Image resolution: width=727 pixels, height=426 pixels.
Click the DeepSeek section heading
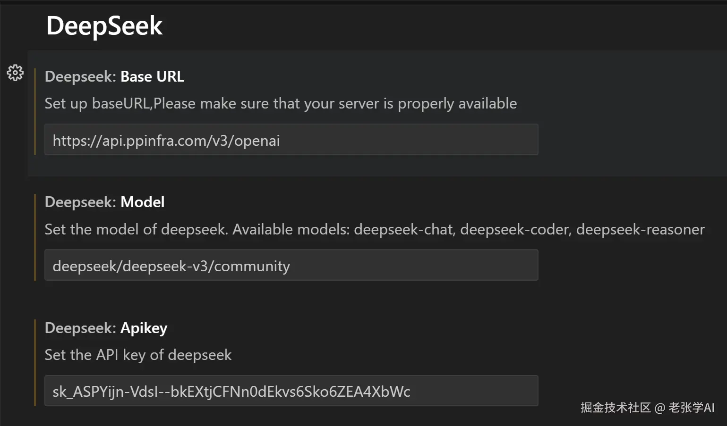pos(104,25)
